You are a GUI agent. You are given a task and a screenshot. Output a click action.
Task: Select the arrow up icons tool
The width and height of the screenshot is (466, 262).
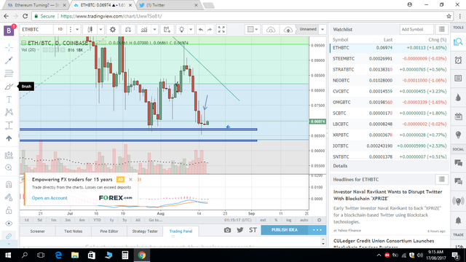point(9,138)
